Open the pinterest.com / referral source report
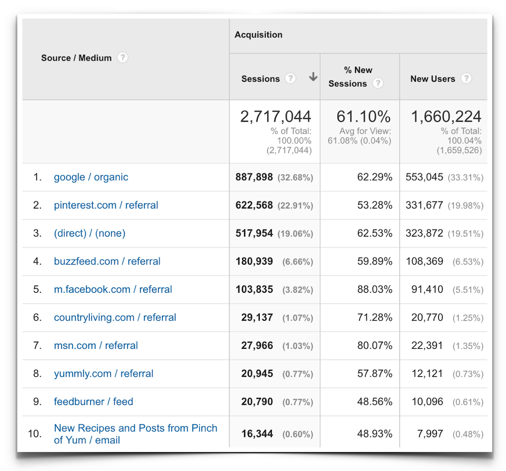Image resolution: width=506 pixels, height=471 pixels. coord(106,205)
